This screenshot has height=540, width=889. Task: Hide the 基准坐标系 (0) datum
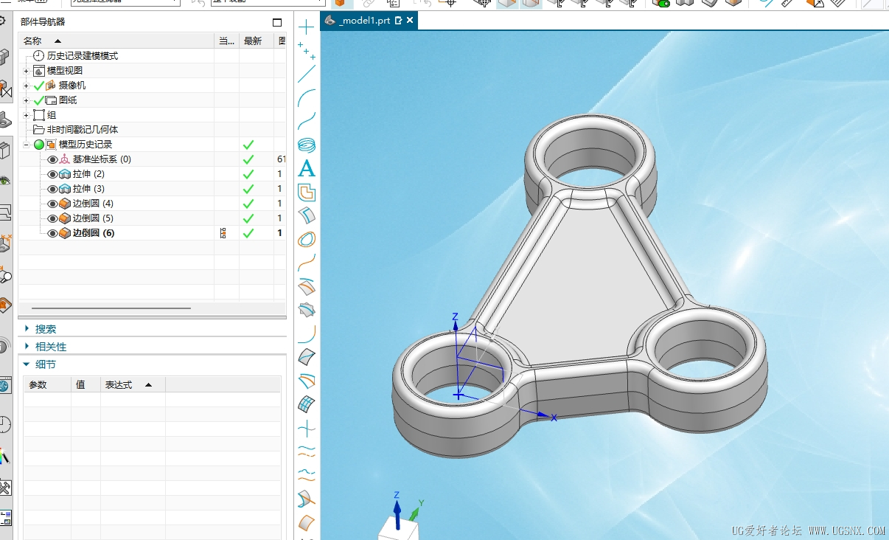(52, 159)
